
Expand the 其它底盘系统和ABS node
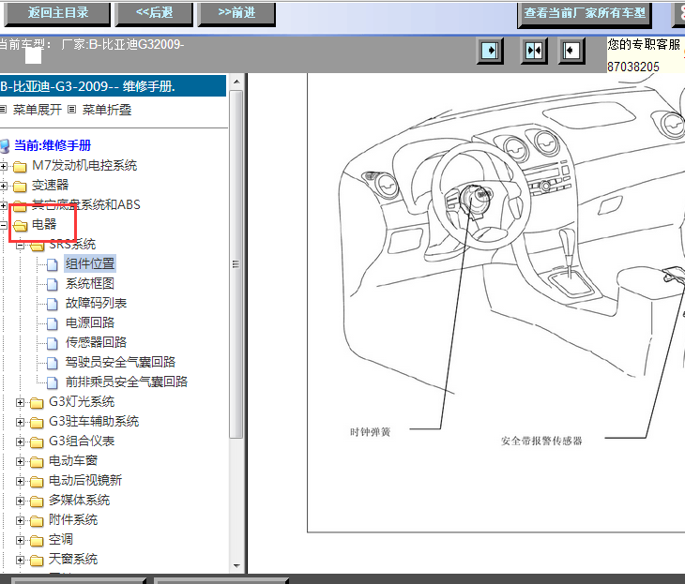(x=4, y=205)
